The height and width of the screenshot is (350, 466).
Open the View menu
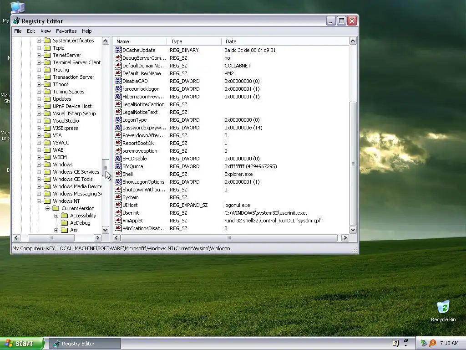pyautogui.click(x=46, y=31)
